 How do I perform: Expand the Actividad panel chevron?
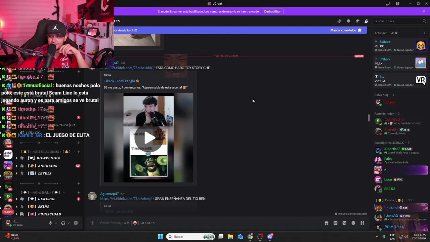[x=425, y=33]
